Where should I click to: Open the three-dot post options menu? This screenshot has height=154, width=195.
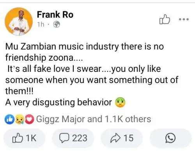[184, 19]
